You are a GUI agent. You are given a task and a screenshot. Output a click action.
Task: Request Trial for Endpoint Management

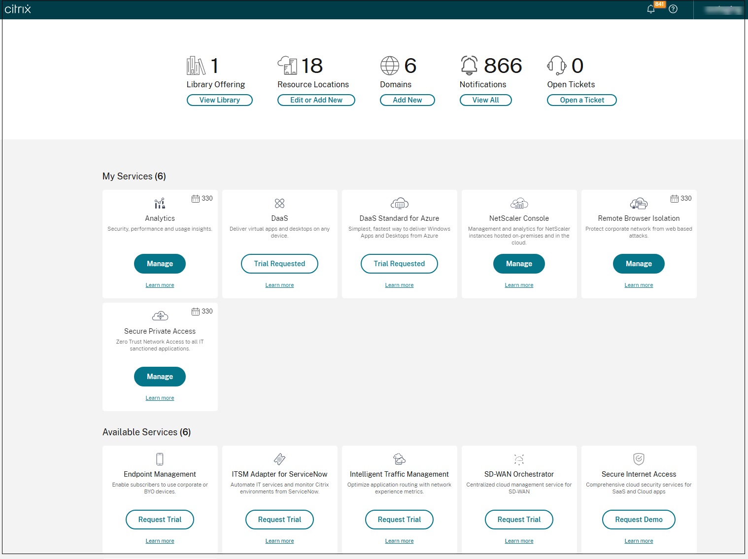point(160,520)
